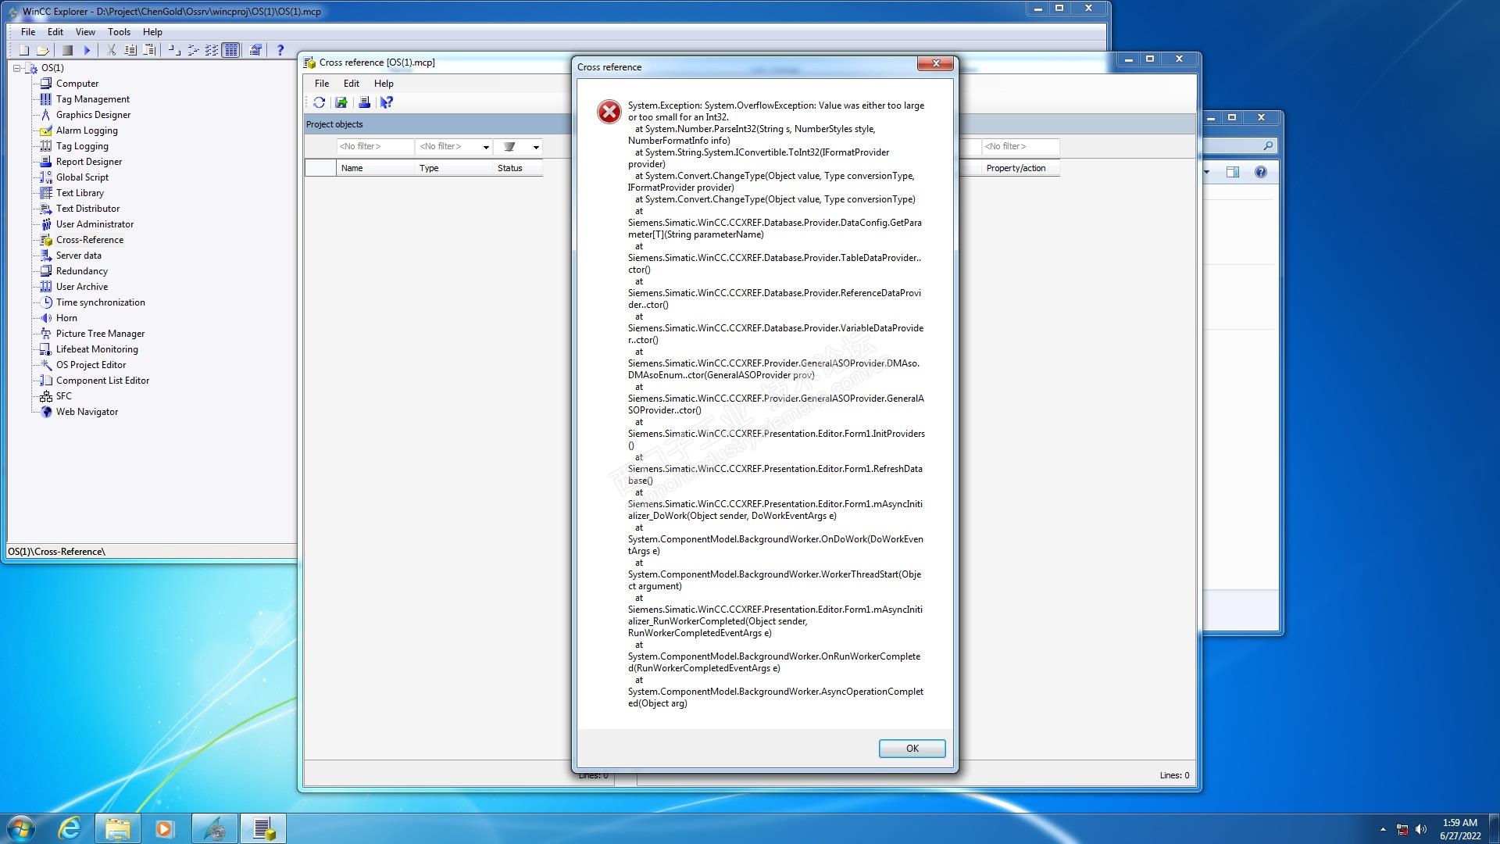Click the What's This help pointer icon
The height and width of the screenshot is (844, 1500).
pos(387,102)
